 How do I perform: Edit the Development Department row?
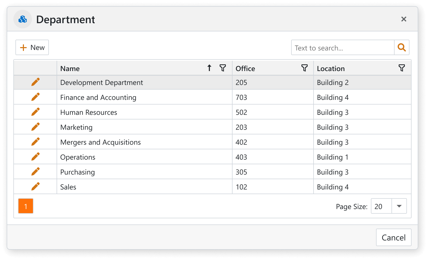point(35,82)
